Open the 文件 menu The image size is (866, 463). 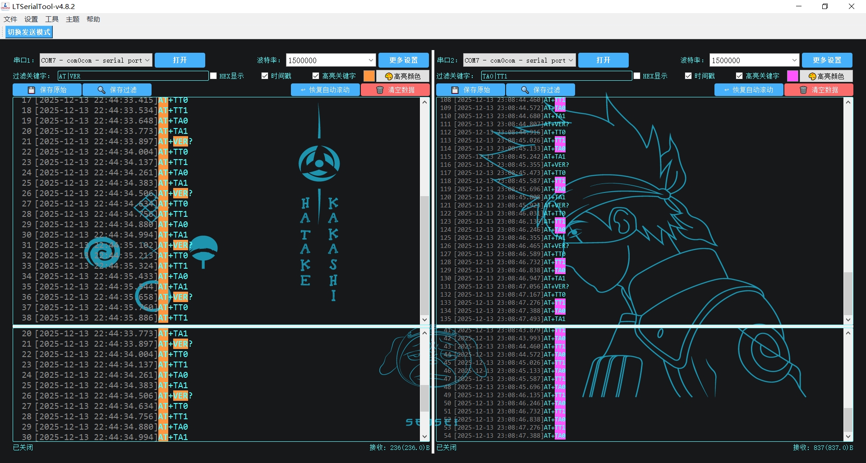pyautogui.click(x=10, y=19)
